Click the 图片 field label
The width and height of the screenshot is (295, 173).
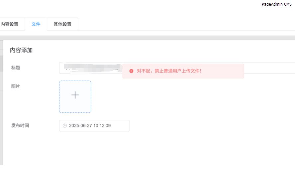[x=15, y=86]
